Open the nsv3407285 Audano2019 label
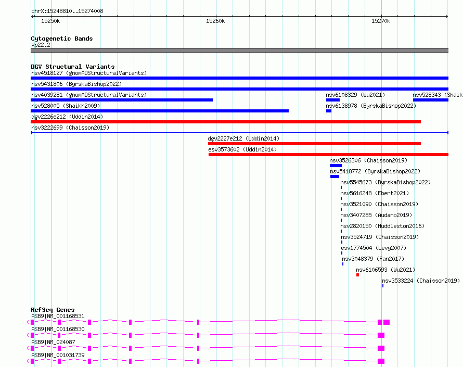The height and width of the screenshot is (367, 463). [376, 215]
